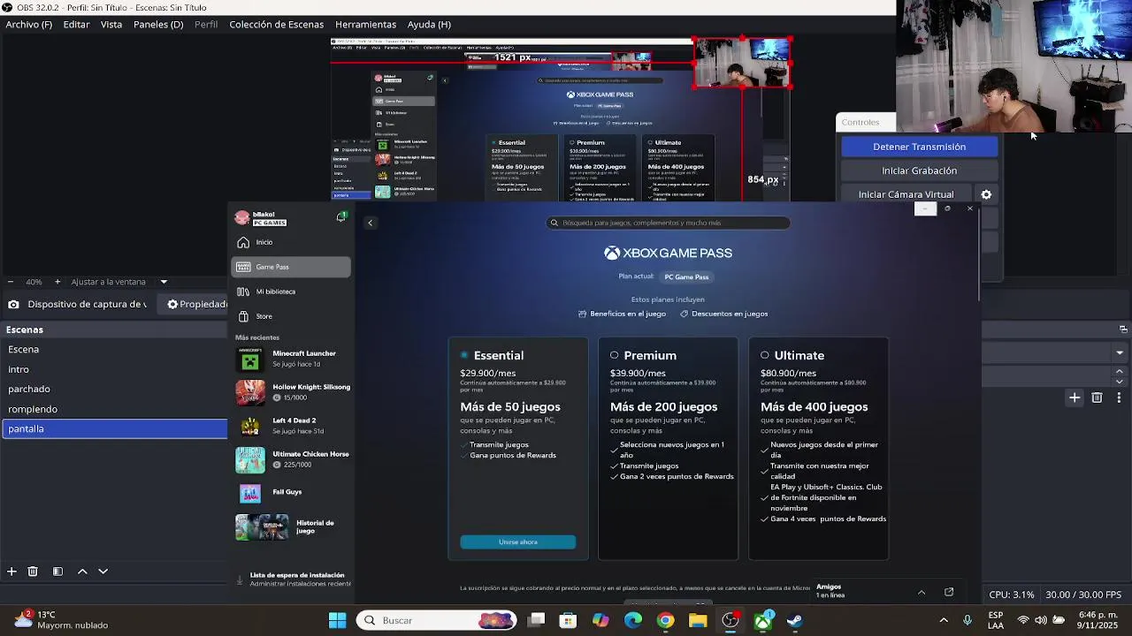1132x636 pixels.
Task: Open the transition type dropdown
Action: click(1120, 352)
